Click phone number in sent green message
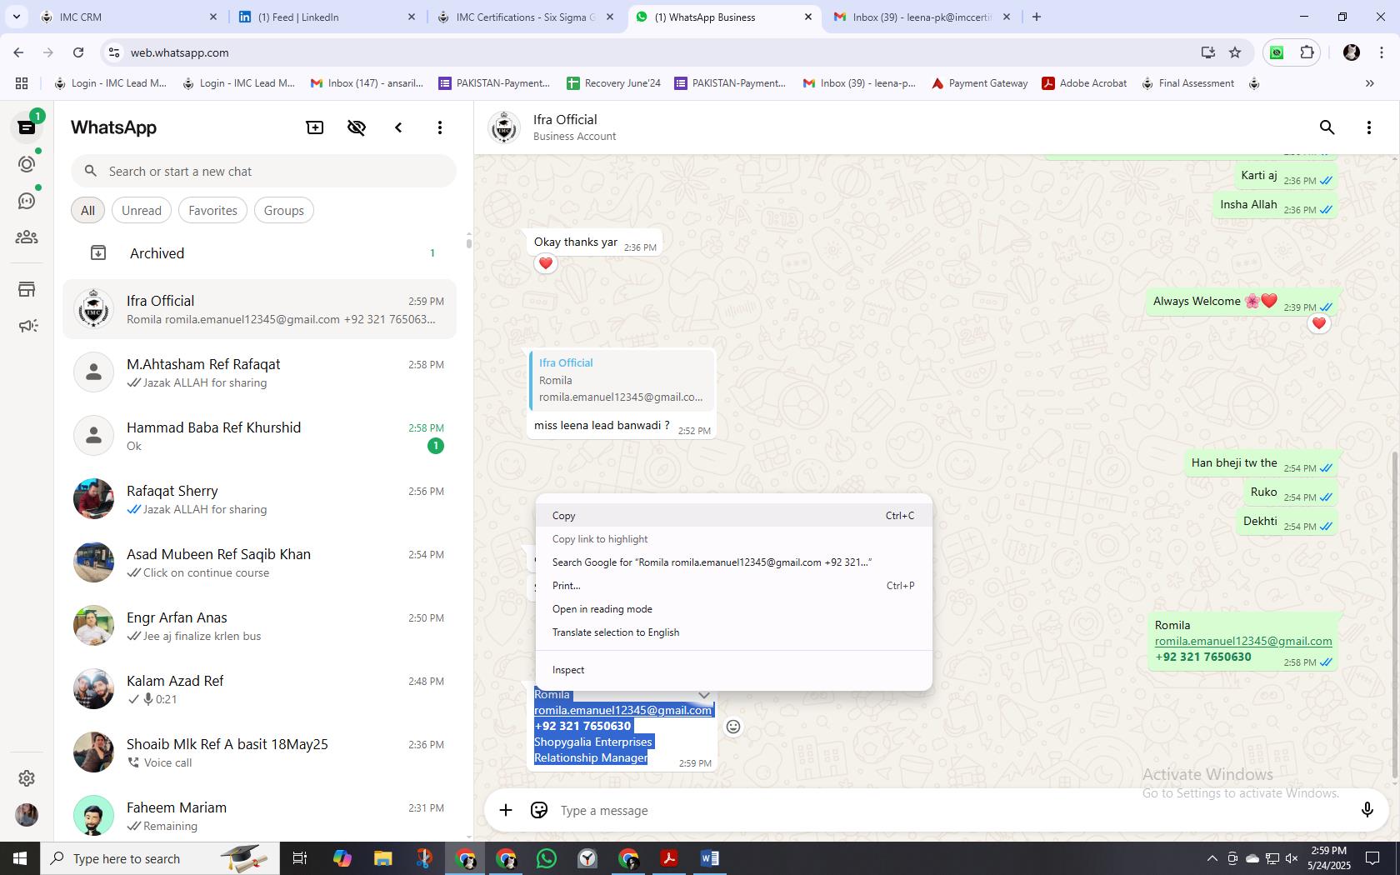The width and height of the screenshot is (1400, 875). [x=1203, y=657]
